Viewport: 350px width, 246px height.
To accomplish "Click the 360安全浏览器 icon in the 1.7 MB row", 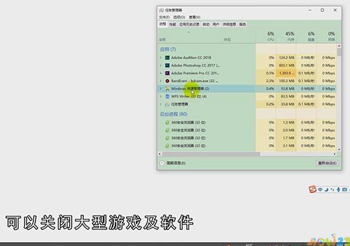I will [x=167, y=138].
